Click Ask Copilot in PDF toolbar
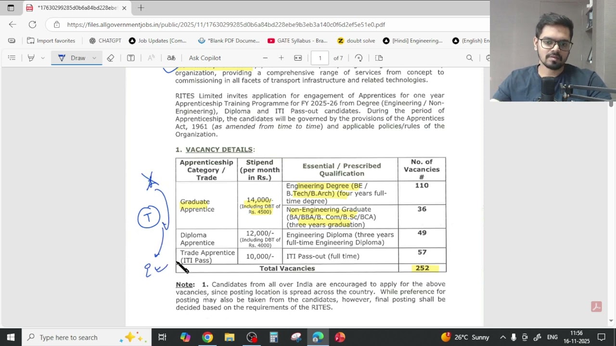Screen dimensions: 616x346 pos(205,58)
